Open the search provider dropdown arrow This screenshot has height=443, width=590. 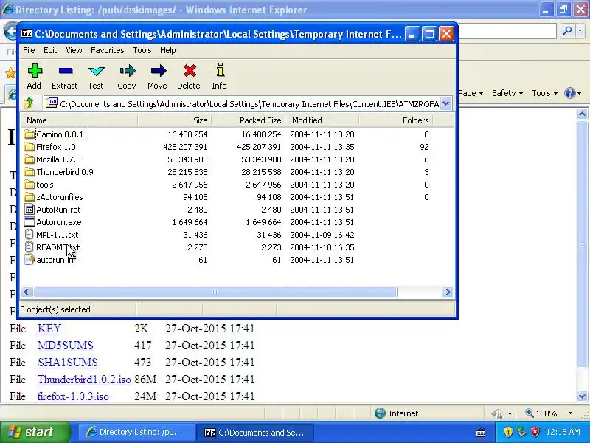point(580,31)
